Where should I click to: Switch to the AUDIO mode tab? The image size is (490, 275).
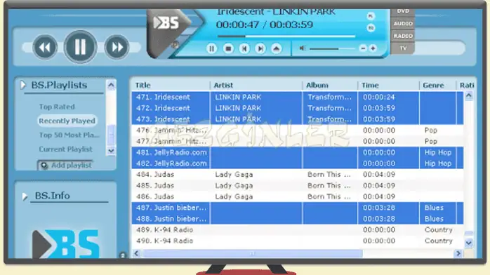[x=403, y=24]
